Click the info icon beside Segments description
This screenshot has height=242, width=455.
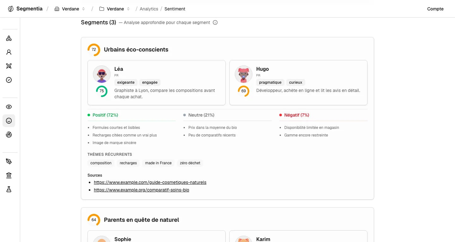[215, 22]
